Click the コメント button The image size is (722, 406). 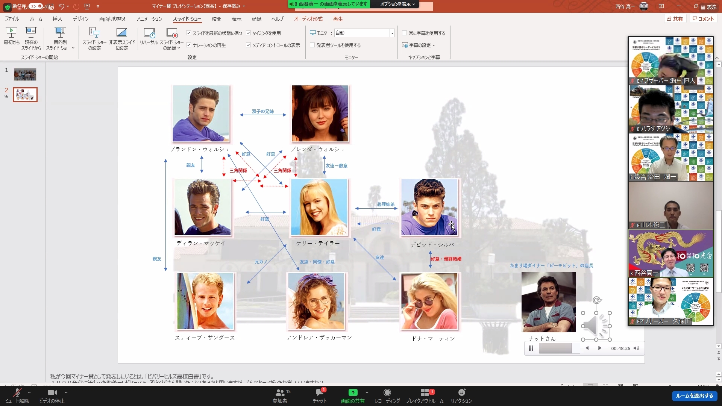[x=703, y=19]
